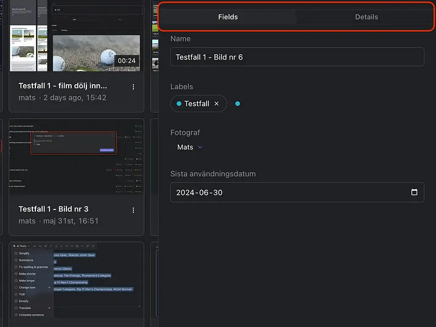436x327 pixels.
Task: Switch to the Fields tab
Action: (228, 17)
